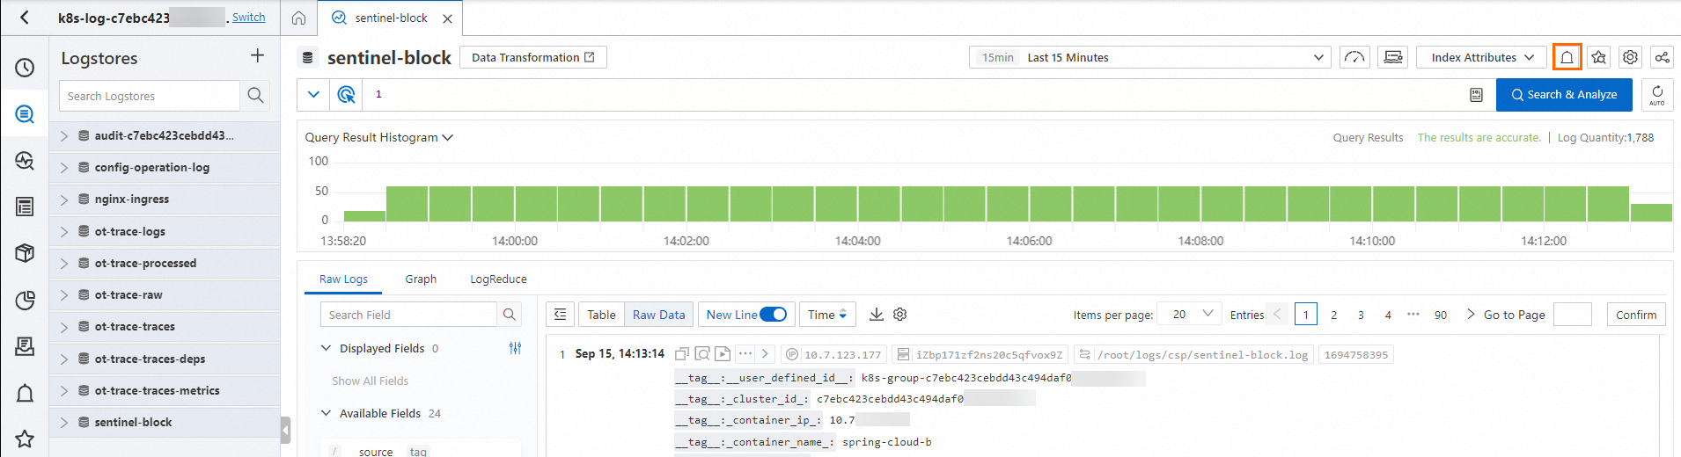The width and height of the screenshot is (1681, 457).
Task: Expand the config-operation-log tree item
Action: [64, 168]
